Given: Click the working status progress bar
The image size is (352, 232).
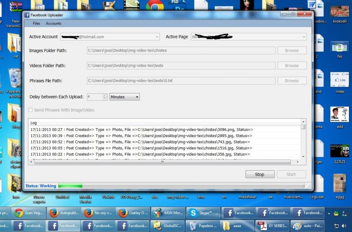Looking at the screenshot, I should [181, 186].
